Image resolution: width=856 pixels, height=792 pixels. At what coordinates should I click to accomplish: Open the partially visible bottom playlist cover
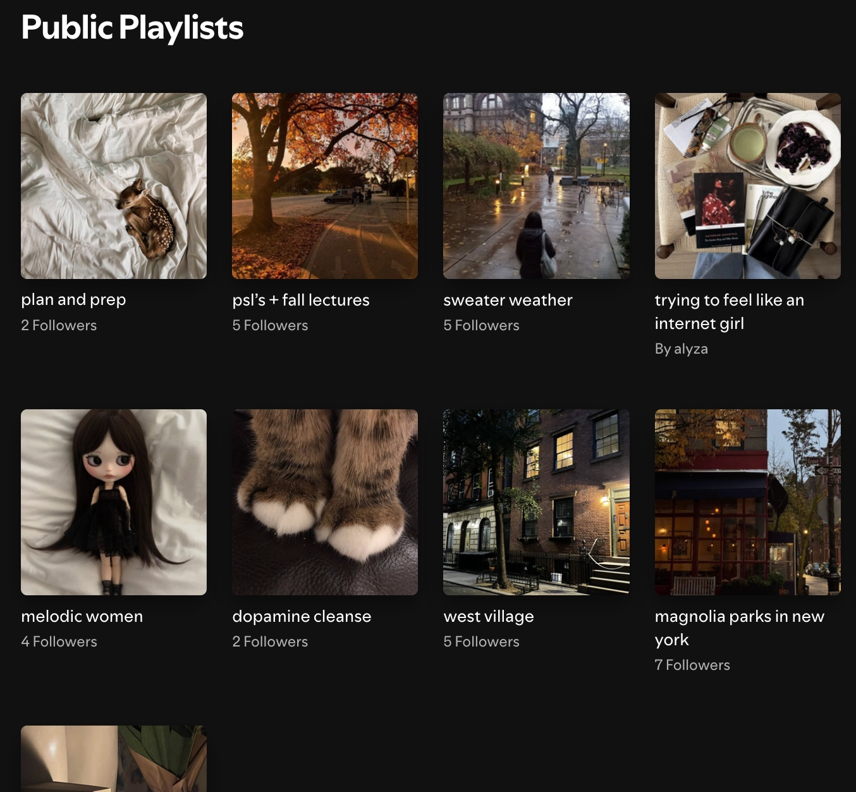pos(114,758)
